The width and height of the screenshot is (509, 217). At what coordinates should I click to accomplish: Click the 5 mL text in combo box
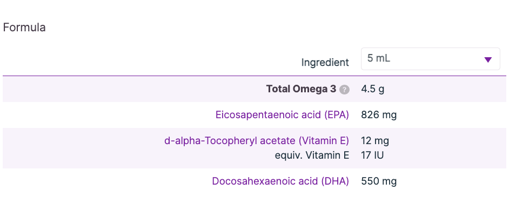pyautogui.click(x=379, y=58)
